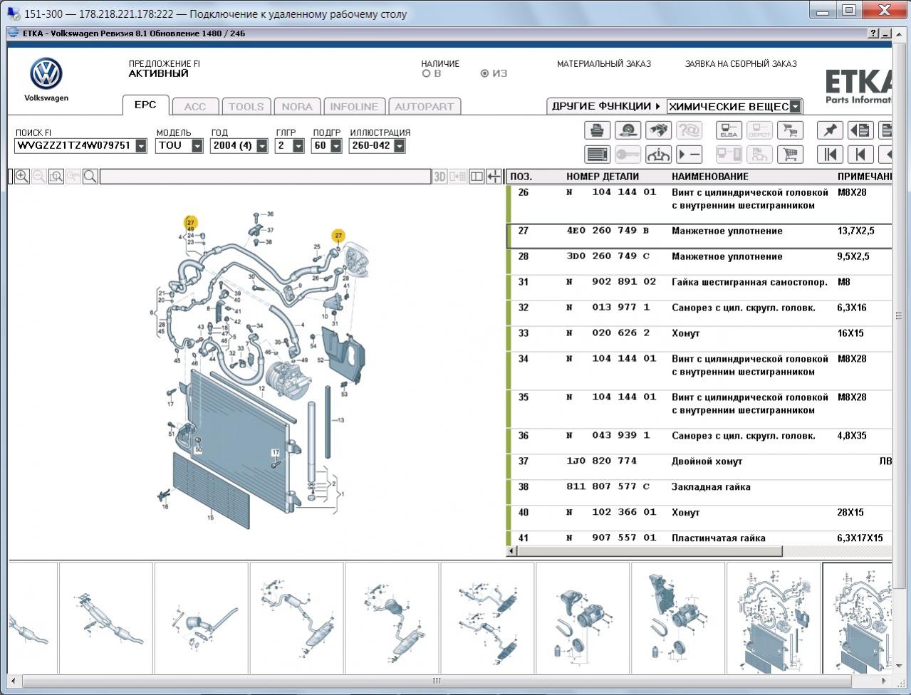Open the last compressor with belt thumbnail
Screen dimensions: 911x695
677,618
